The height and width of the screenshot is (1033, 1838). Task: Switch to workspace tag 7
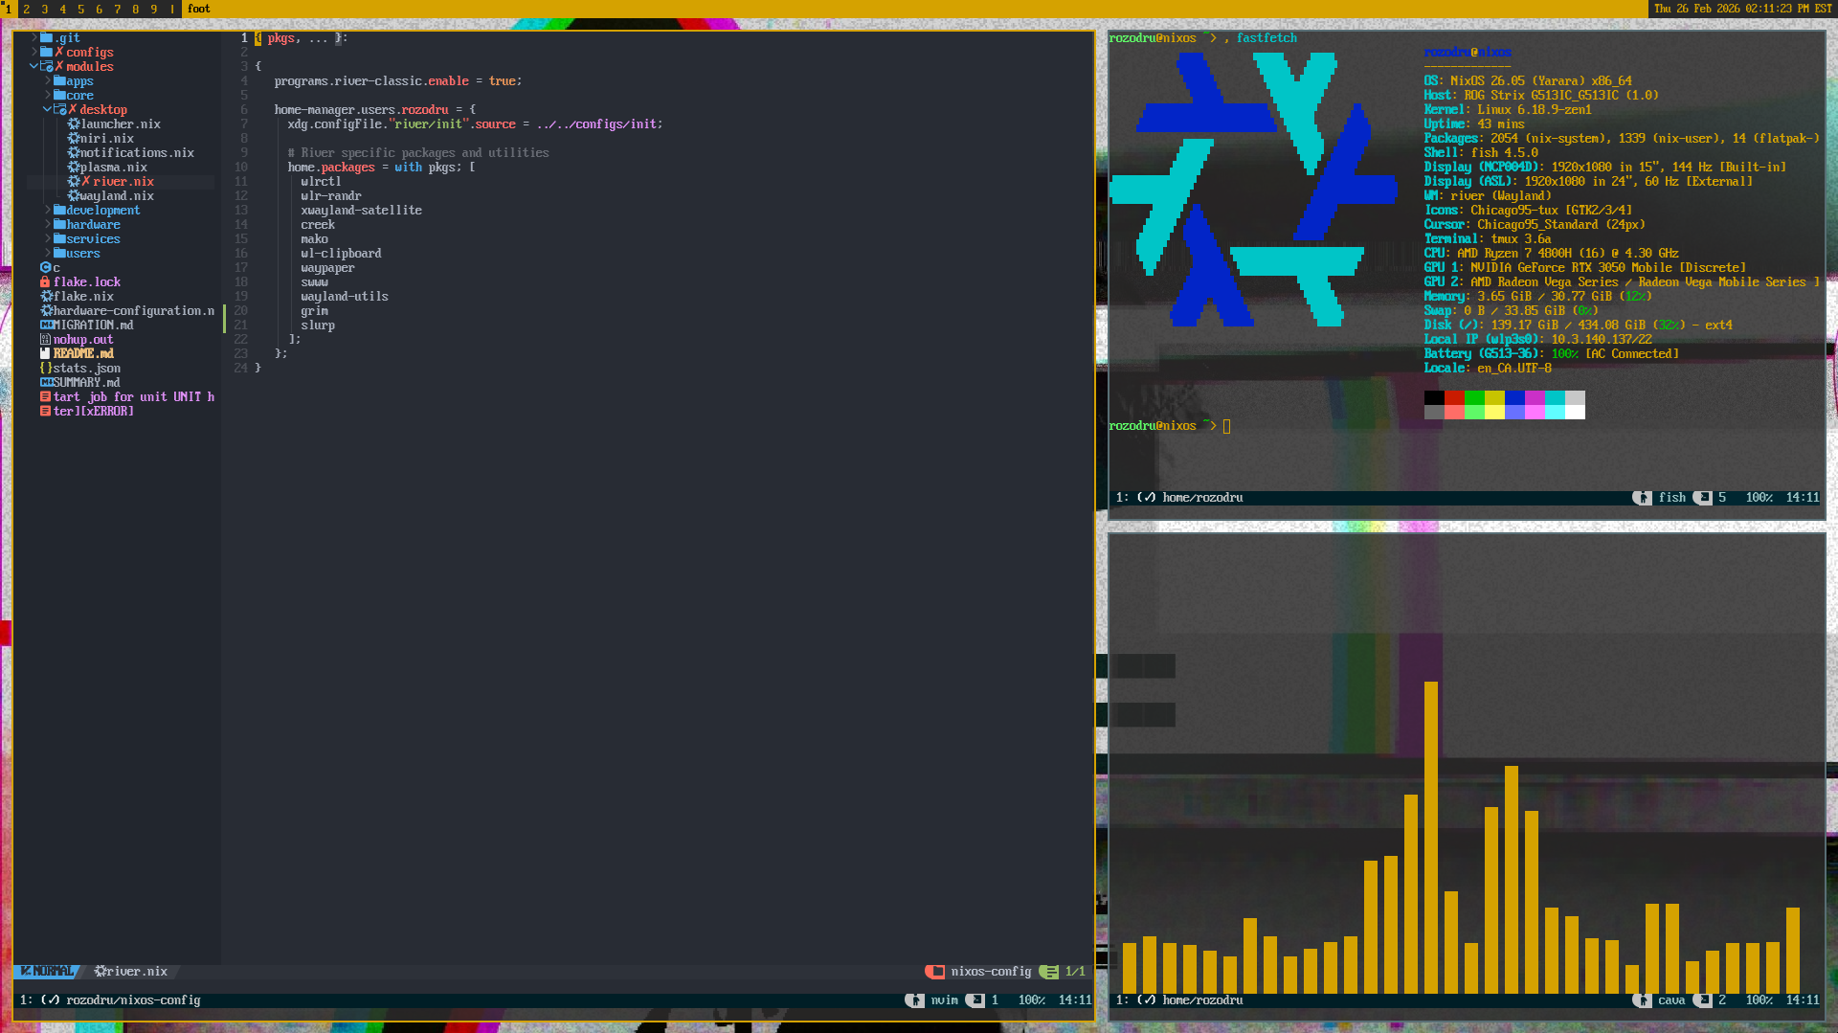(x=118, y=10)
